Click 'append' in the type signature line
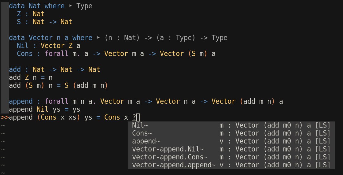Viewport: 343px width, 175px height. coord(21,102)
